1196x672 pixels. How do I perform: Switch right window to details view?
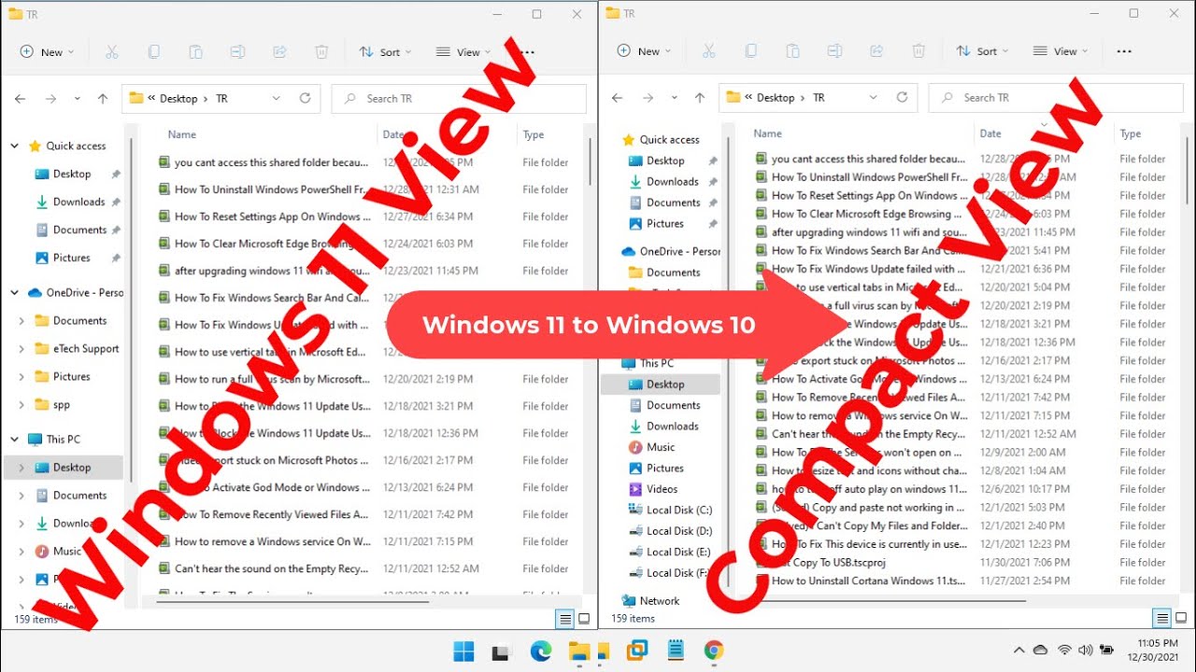1161,618
